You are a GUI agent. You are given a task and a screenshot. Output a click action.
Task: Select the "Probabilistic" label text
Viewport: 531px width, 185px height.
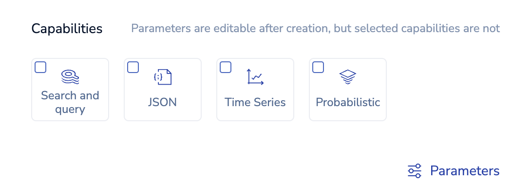click(x=348, y=102)
